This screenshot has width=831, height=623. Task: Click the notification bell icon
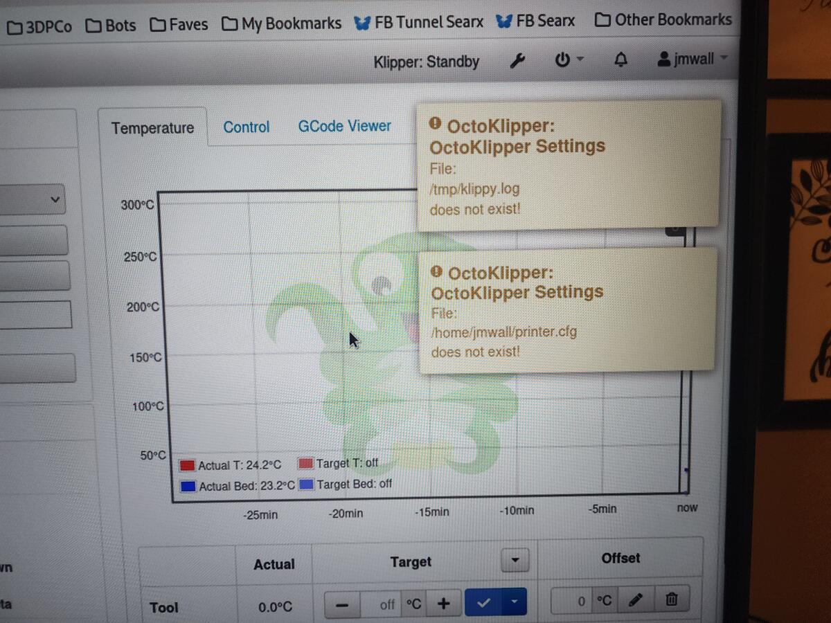pyautogui.click(x=621, y=60)
